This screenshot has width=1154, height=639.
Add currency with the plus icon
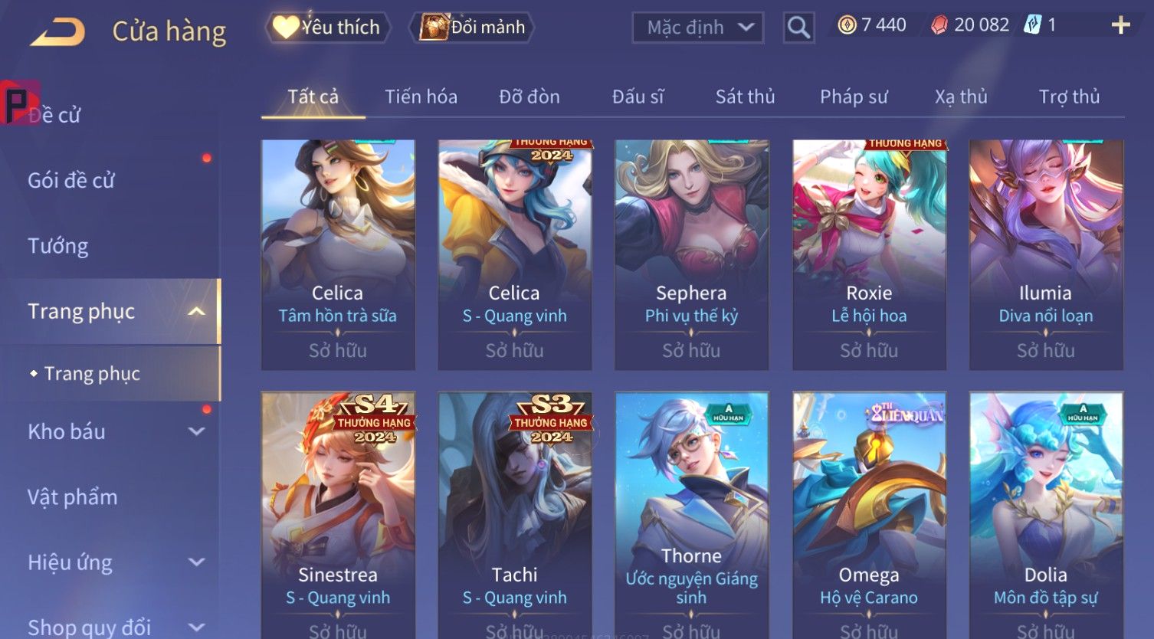coord(1120,25)
